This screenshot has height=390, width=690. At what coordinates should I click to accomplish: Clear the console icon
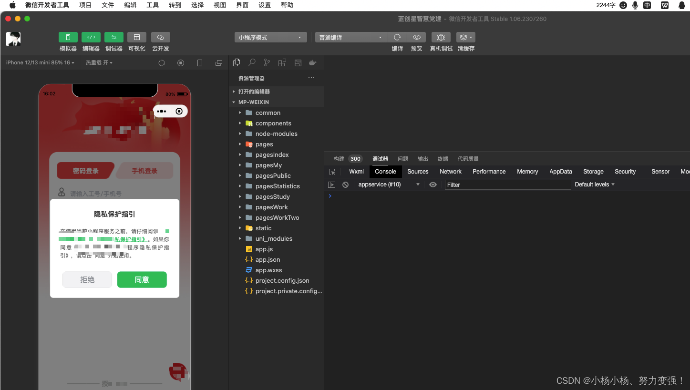pyautogui.click(x=345, y=185)
